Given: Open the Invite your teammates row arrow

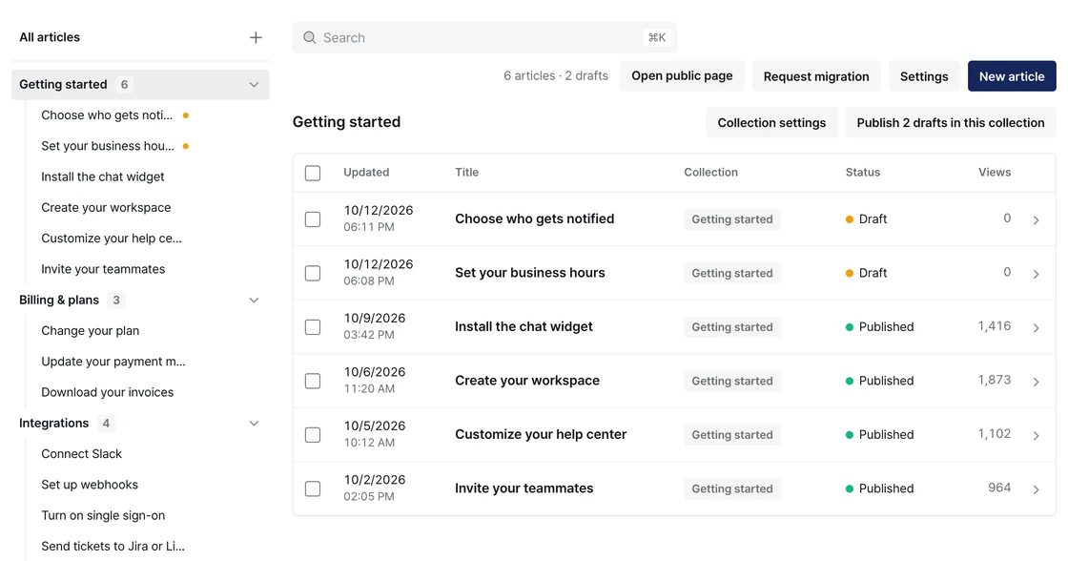Looking at the screenshot, I should point(1036,488).
